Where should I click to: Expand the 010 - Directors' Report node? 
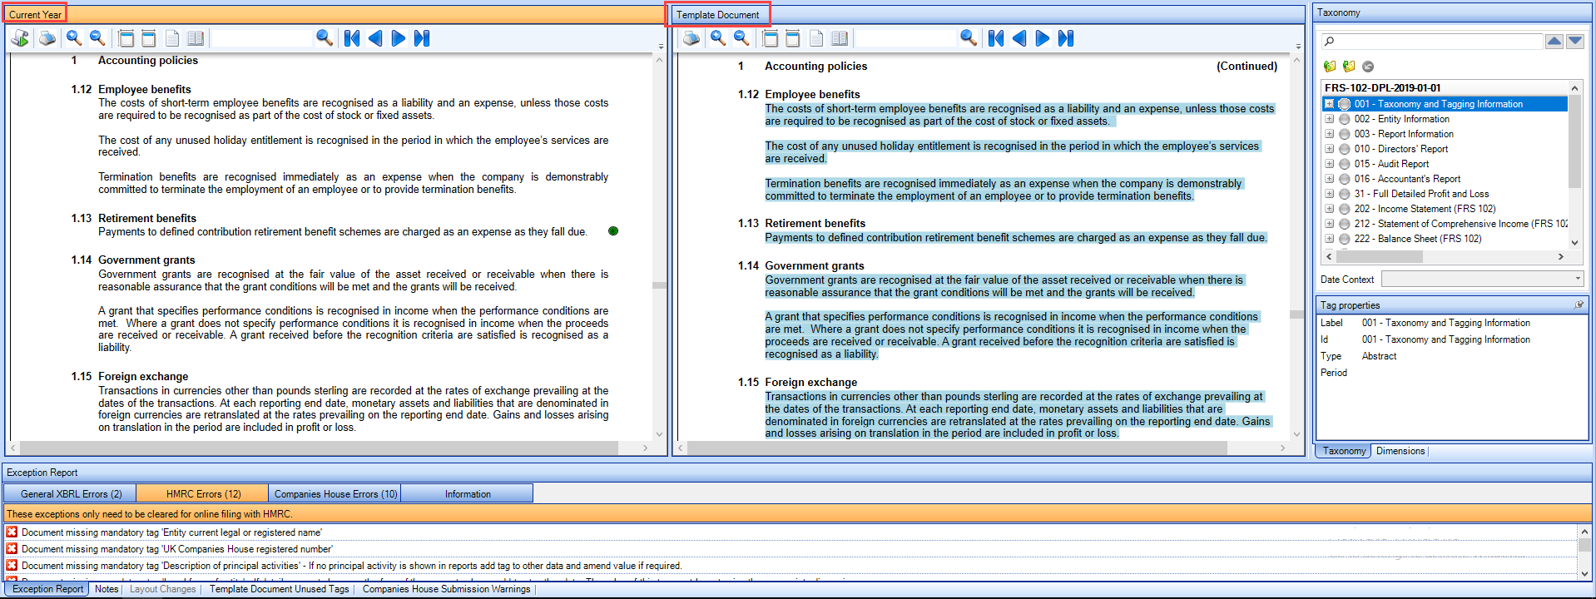pos(1330,149)
